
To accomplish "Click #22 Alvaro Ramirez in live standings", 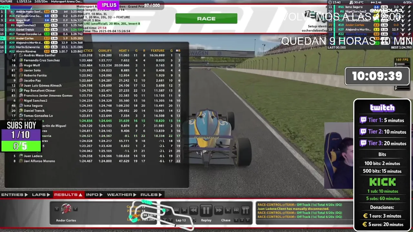I will (42, 51).
